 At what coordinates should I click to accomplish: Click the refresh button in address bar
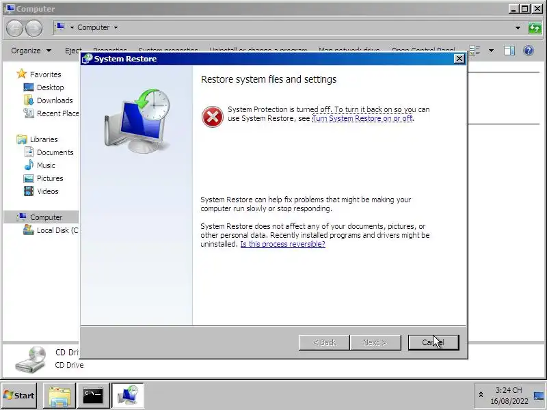point(534,27)
